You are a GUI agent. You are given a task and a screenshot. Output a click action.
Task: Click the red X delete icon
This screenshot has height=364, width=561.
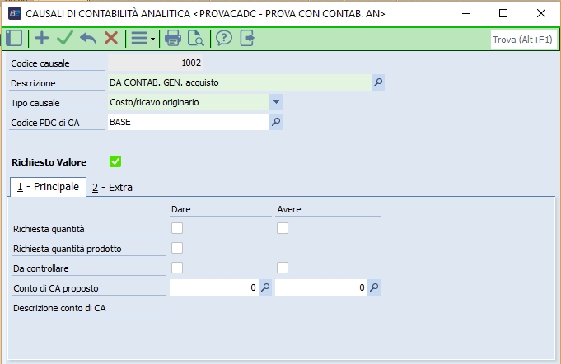point(110,38)
